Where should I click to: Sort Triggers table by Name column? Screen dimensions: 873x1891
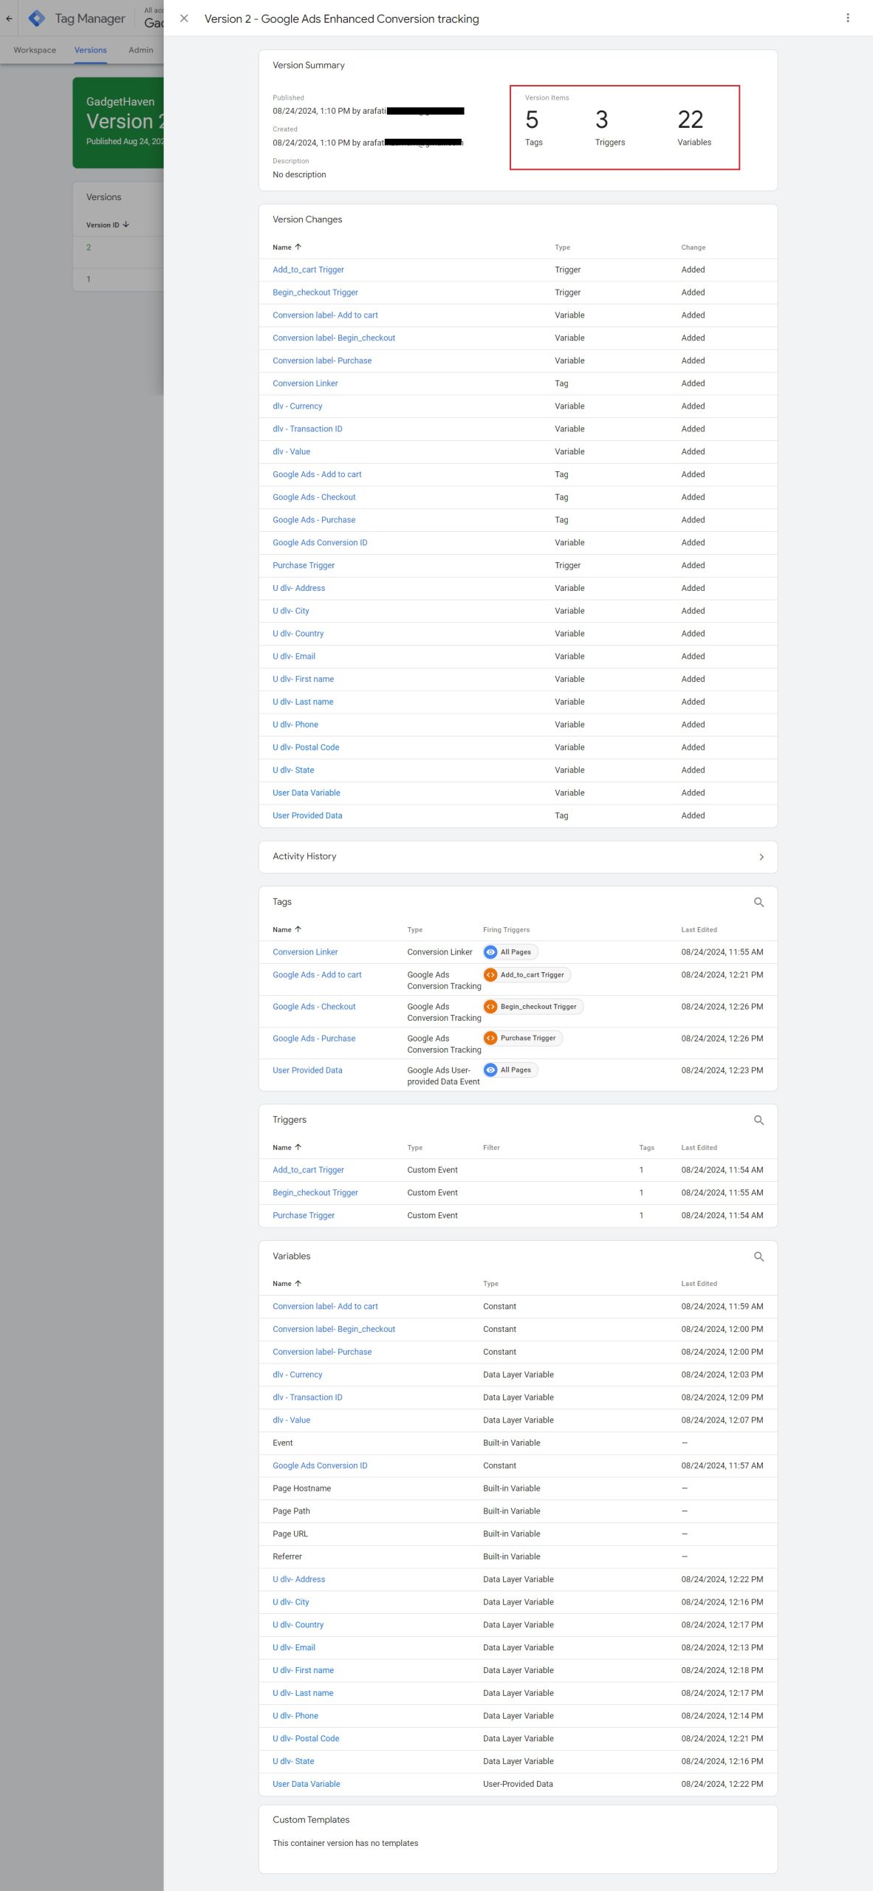[x=287, y=1148]
